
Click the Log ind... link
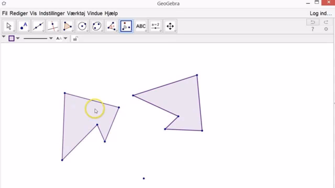tap(320, 13)
